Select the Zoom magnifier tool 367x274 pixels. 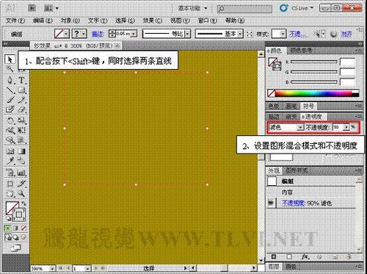click(x=21, y=193)
